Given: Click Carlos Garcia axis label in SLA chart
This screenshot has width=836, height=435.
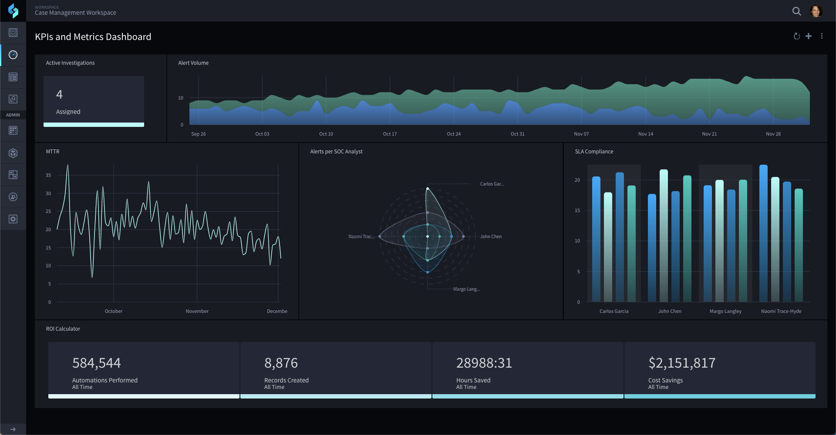Looking at the screenshot, I should coord(614,311).
